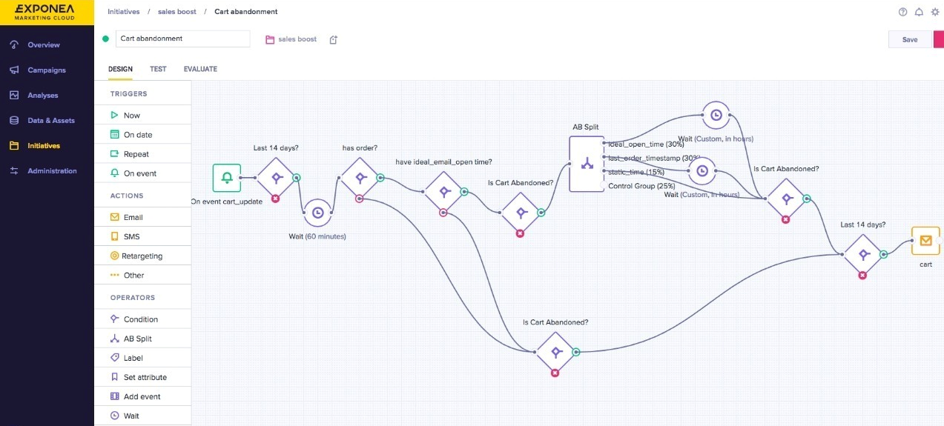The height and width of the screenshot is (426, 944).
Task: Select Initiatives in the sidebar
Action: [44, 146]
